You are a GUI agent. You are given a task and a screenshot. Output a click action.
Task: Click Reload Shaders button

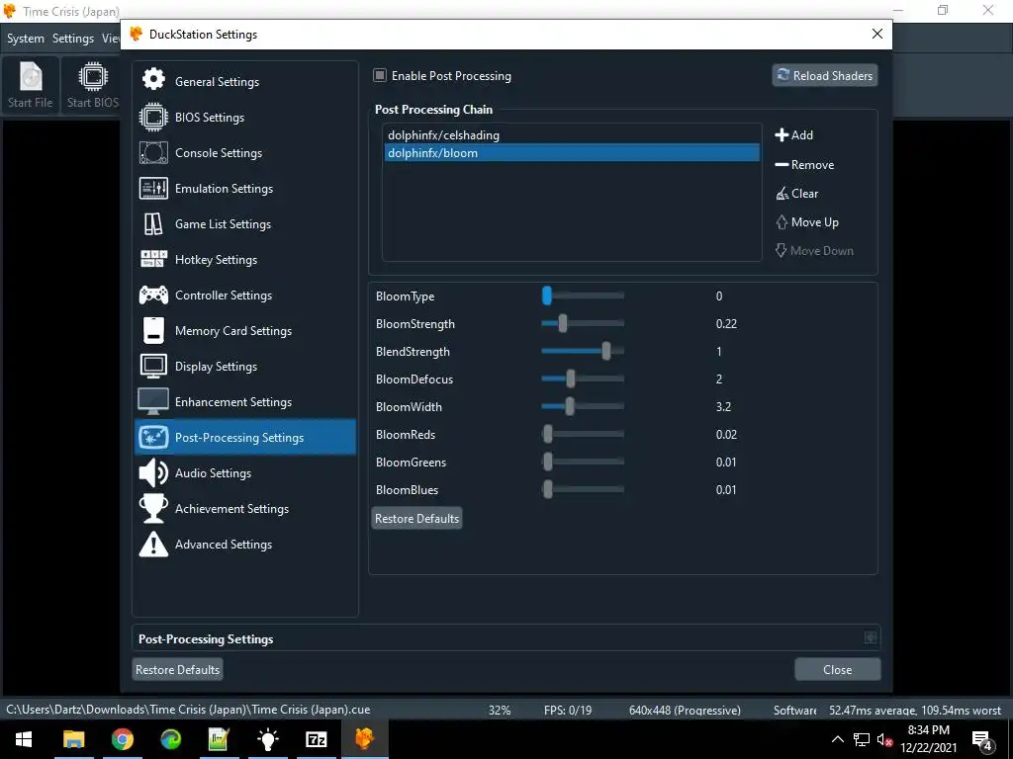tap(825, 75)
